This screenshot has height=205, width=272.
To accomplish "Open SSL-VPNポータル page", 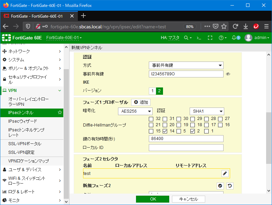I will coord(32,144).
